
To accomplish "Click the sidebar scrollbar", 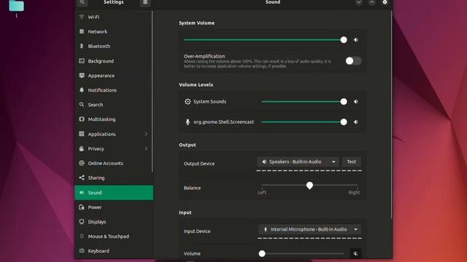I will (153, 91).
